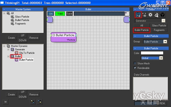Click the Save button
171x107 pixels.
[69, 14]
